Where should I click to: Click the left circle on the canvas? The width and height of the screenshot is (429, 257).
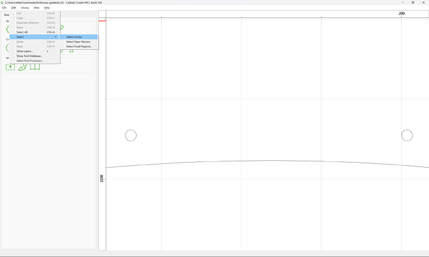[x=131, y=135]
